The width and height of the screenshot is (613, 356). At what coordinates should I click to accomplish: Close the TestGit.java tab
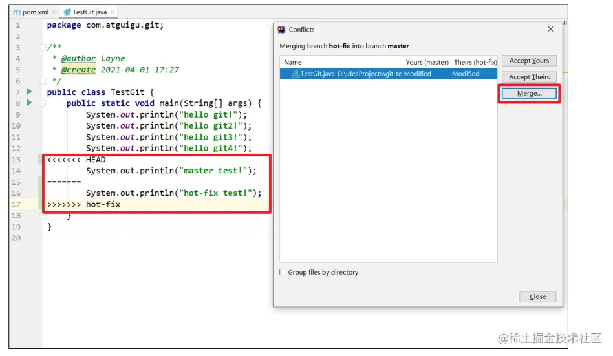click(112, 12)
